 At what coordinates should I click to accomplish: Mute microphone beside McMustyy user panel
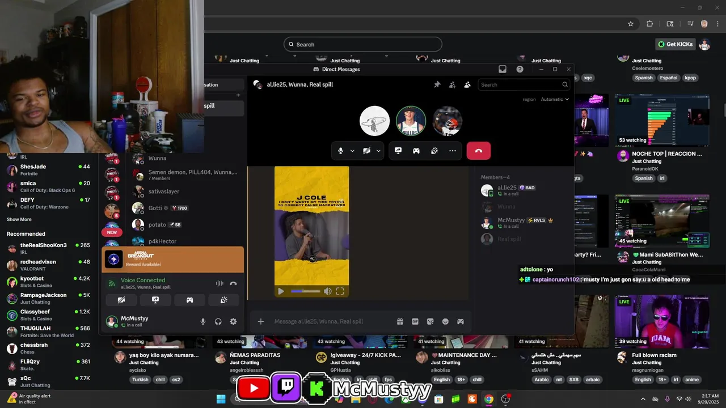click(203, 321)
